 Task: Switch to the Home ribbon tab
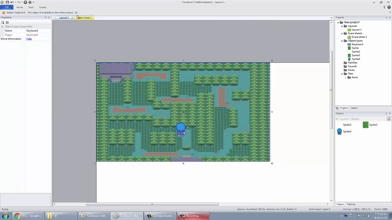point(20,7)
